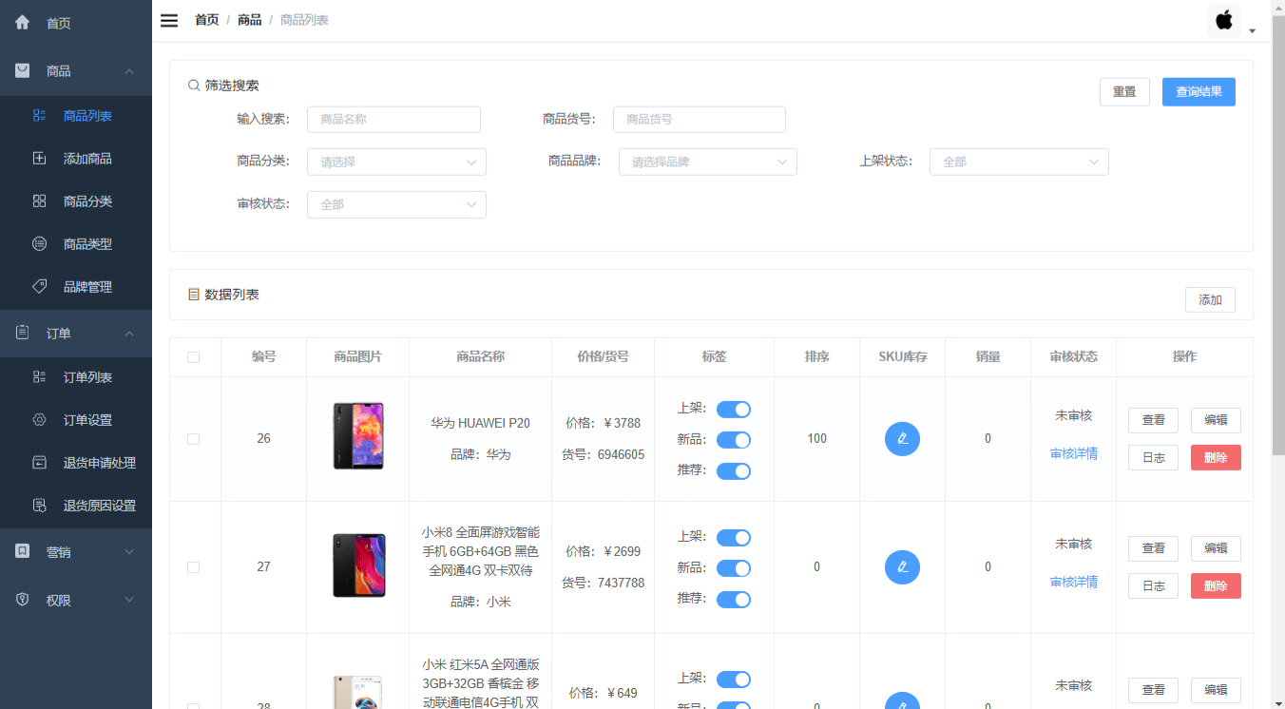Click the apple avatar icon in the header
Image resolution: width=1285 pixels, height=709 pixels.
pyautogui.click(x=1224, y=20)
